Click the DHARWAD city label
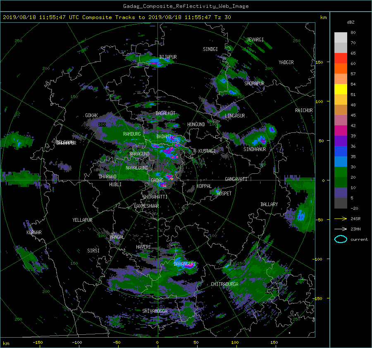372x348 pixels. [107, 177]
